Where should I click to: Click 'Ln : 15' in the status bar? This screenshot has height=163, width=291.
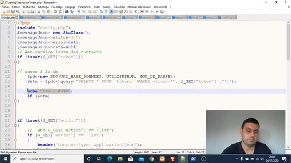pos(181,153)
